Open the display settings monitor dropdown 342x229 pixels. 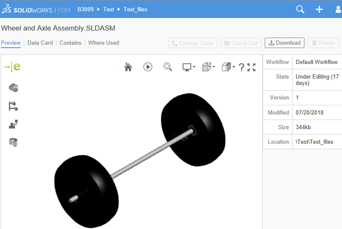pyautogui.click(x=188, y=67)
